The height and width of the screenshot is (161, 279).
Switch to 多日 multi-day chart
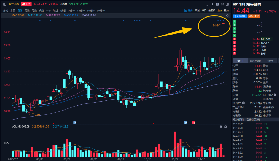pyautogui.click(x=13, y=11)
